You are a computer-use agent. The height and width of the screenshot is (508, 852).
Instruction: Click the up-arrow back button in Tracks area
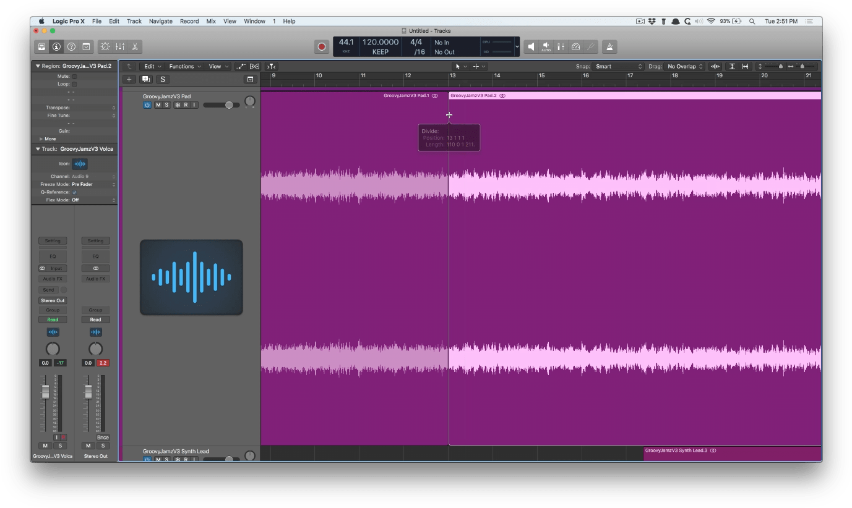point(129,66)
